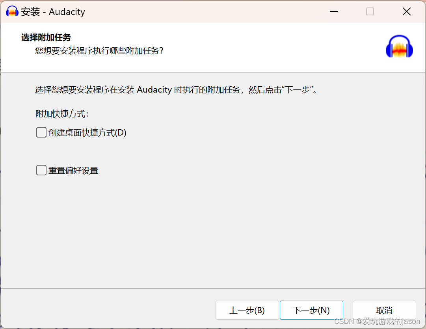Enable 创建桌面快捷方式(D) checkbox
The height and width of the screenshot is (329, 426).
[41, 132]
